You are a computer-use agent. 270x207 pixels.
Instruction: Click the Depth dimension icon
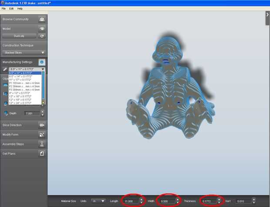[x=6, y=114]
